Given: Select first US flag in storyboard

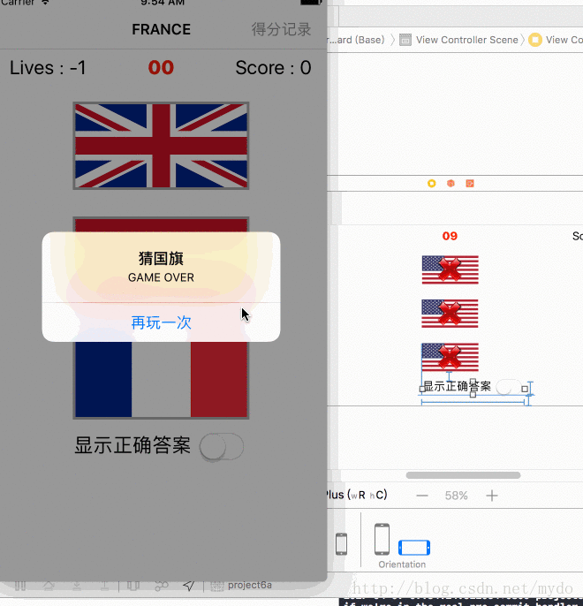Looking at the screenshot, I should point(450,269).
